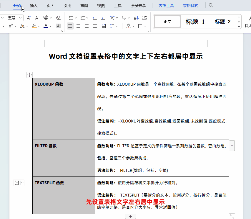Image resolution: width=251 pixels, height=219 pixels.
Task: Expand superscript options dropdown arrow
Action: [x=15, y=26]
